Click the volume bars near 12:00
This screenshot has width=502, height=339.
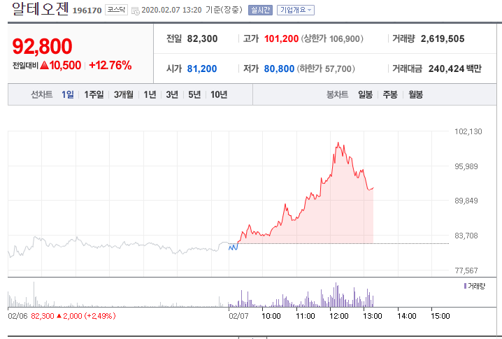[x=337, y=296]
